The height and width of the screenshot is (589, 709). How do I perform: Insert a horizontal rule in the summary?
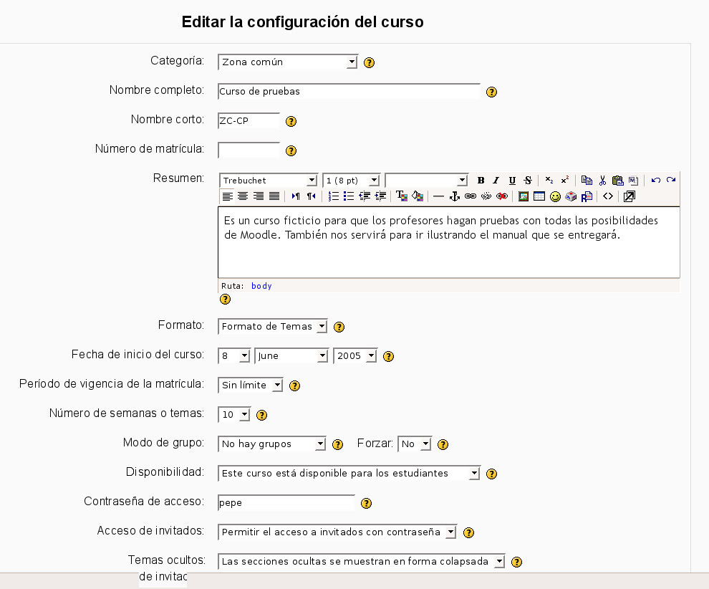point(438,196)
